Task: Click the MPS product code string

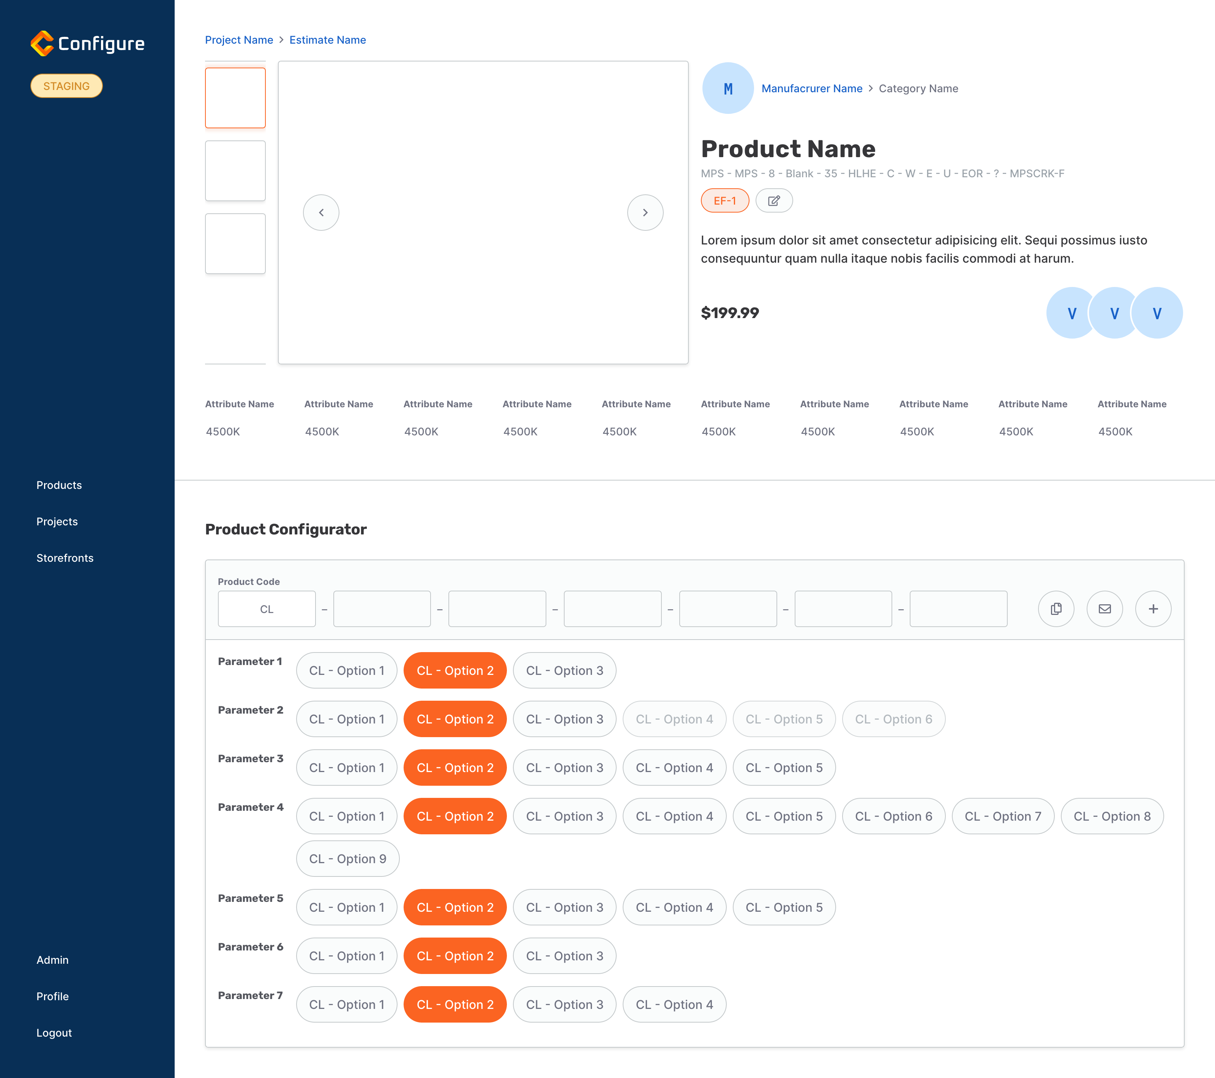Action: 882,173
